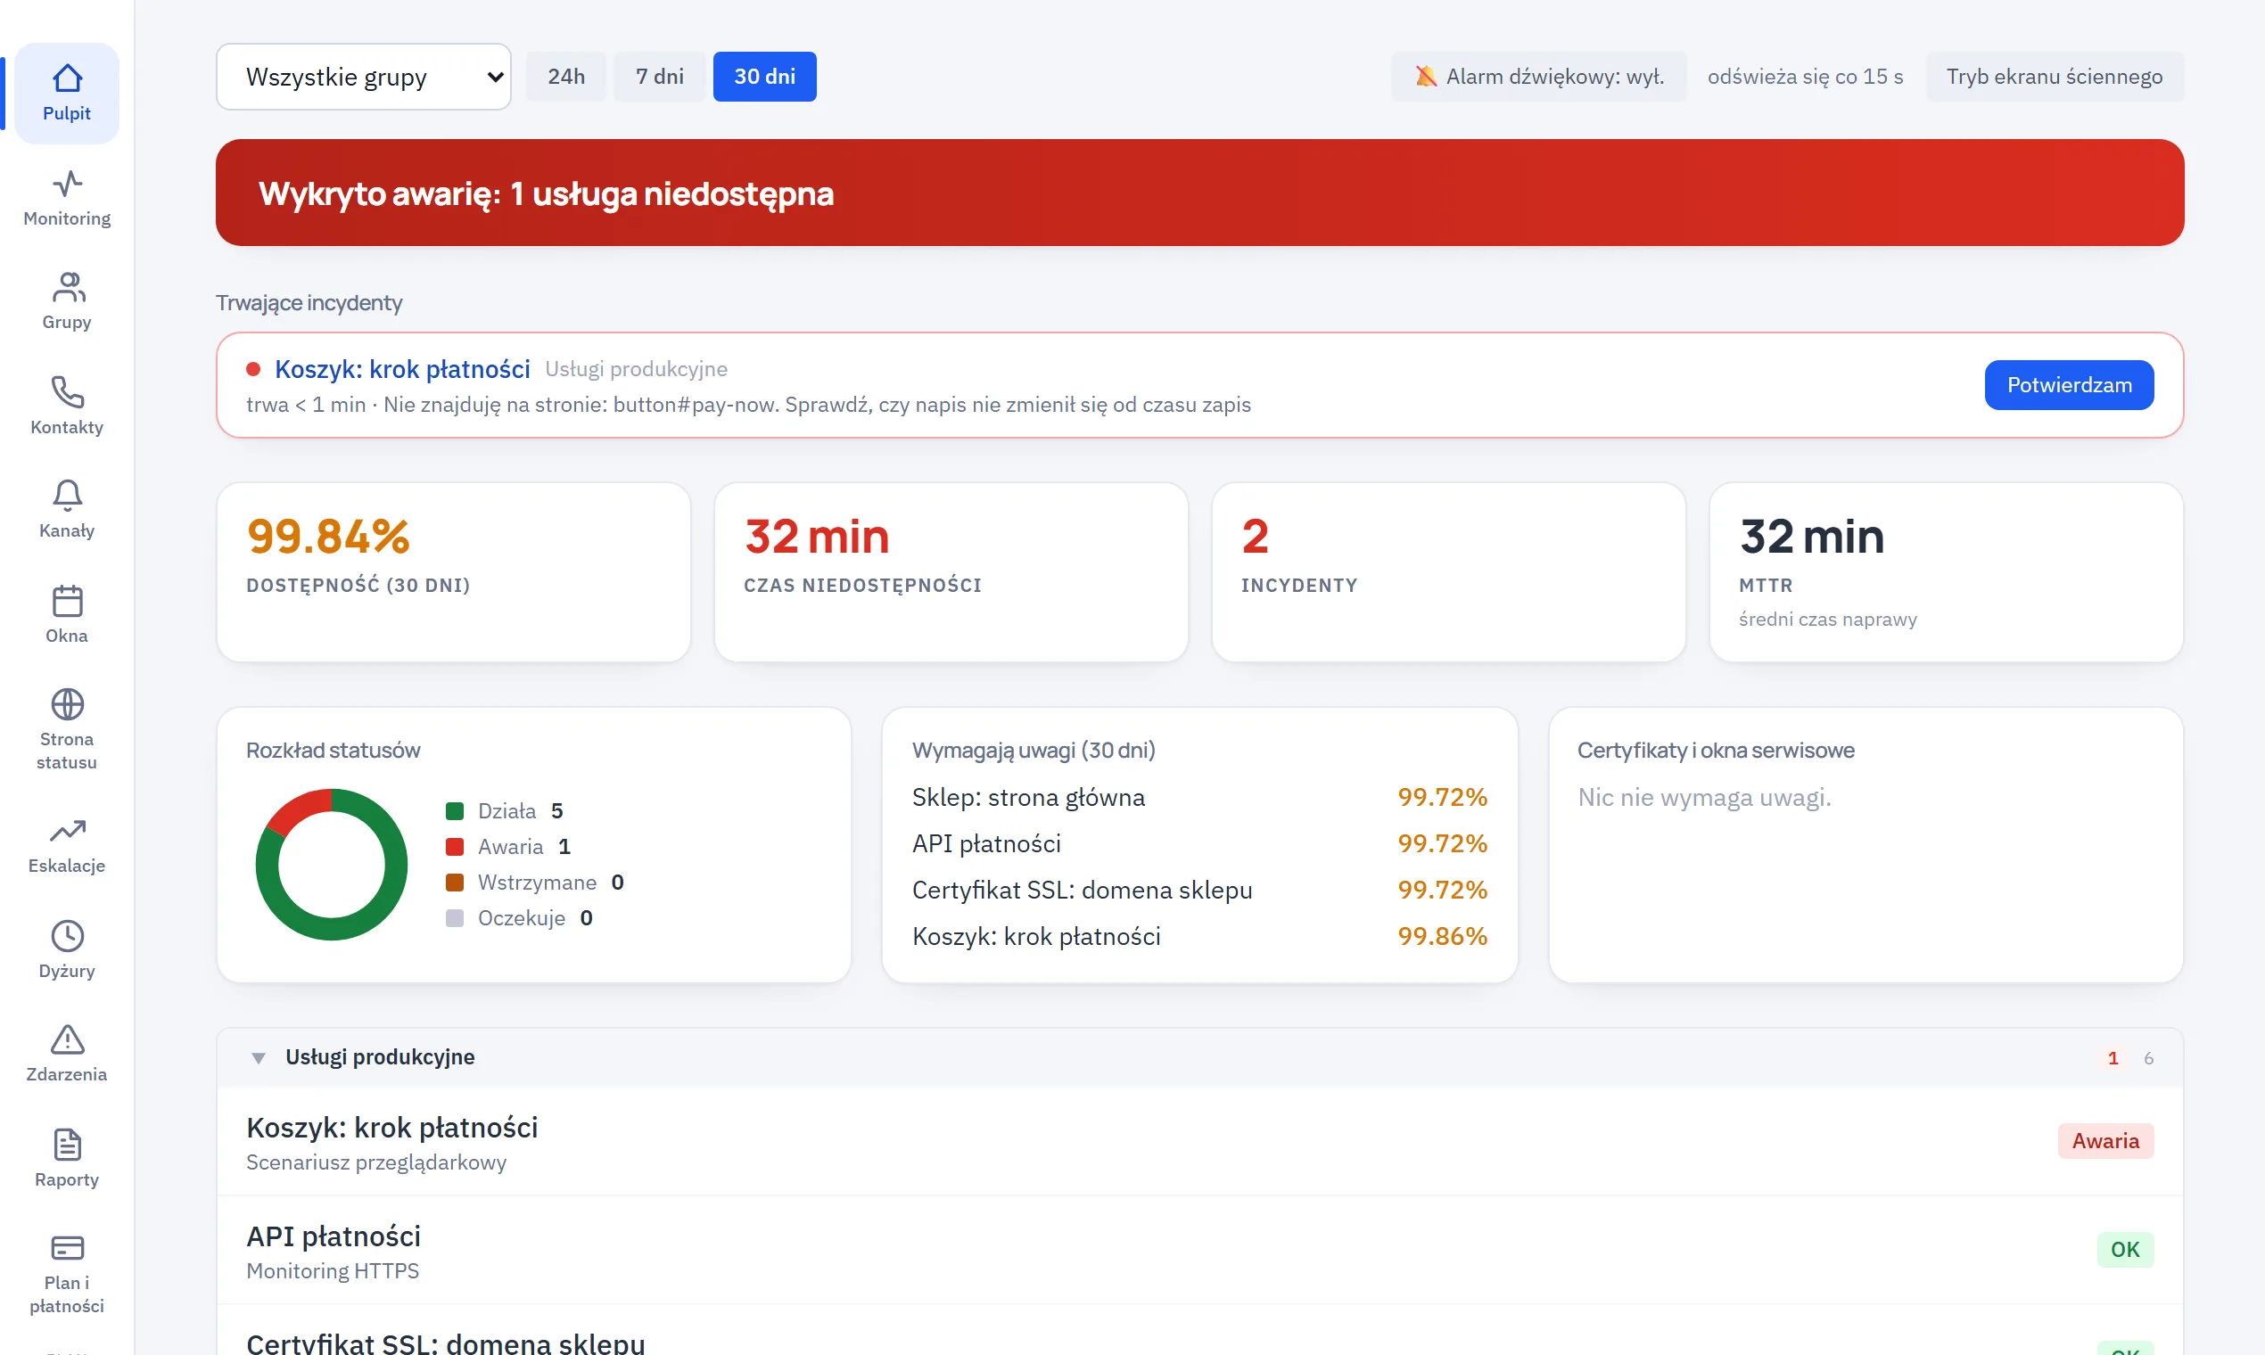Open the Okna calendar icon
2265x1355 pixels.
[x=67, y=601]
